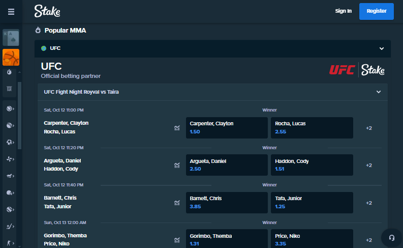Click the Register button

tap(376, 11)
